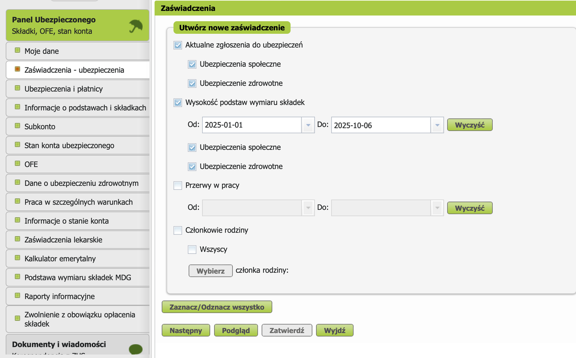The image size is (576, 358).
Task: Open the Od date dropdown for Wysokość podstaw
Action: (308, 125)
